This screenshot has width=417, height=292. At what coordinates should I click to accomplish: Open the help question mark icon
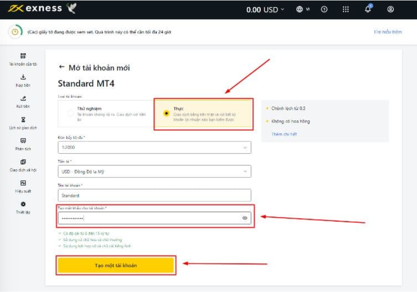[x=324, y=9]
